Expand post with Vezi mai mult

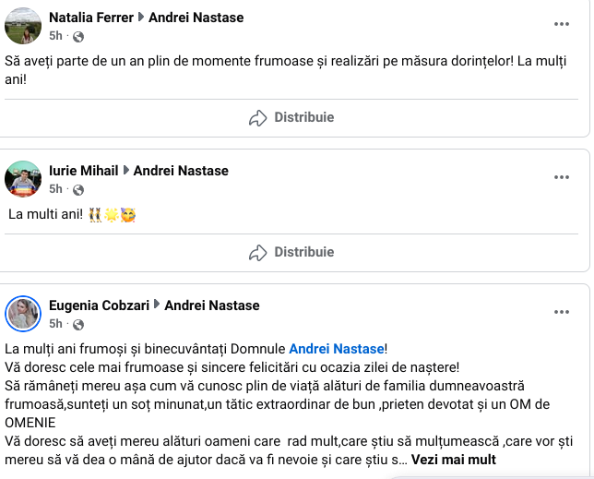coord(453,460)
